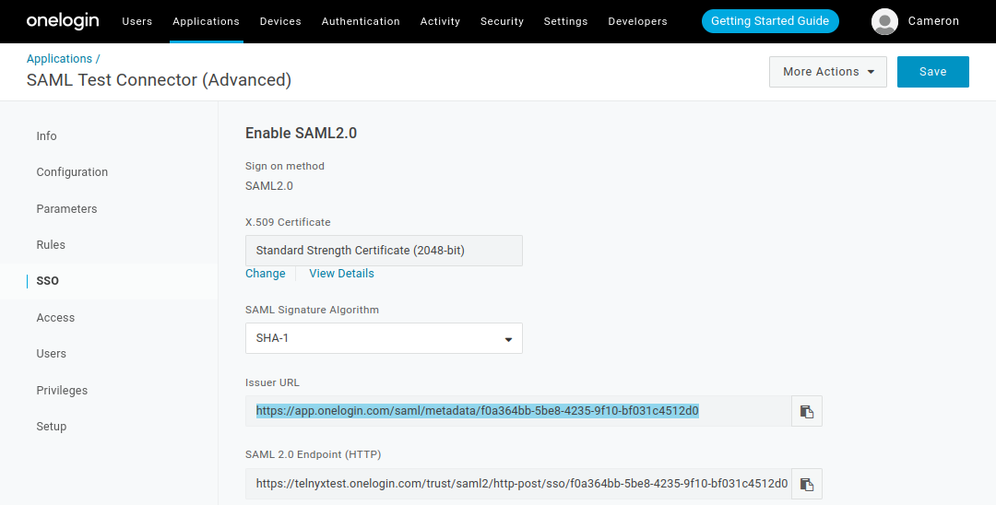Switch to the Info sidebar tab
Viewport: 996px width, 505px height.
click(46, 135)
